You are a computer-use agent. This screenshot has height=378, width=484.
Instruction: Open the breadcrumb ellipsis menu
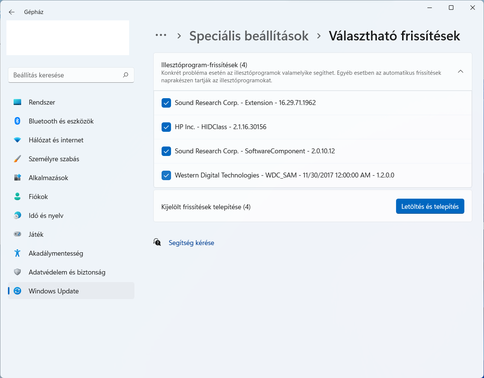click(161, 35)
